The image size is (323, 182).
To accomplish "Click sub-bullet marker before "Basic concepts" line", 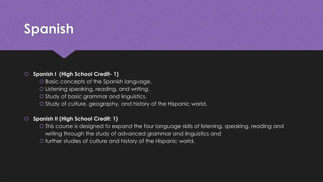I will 42,82.
